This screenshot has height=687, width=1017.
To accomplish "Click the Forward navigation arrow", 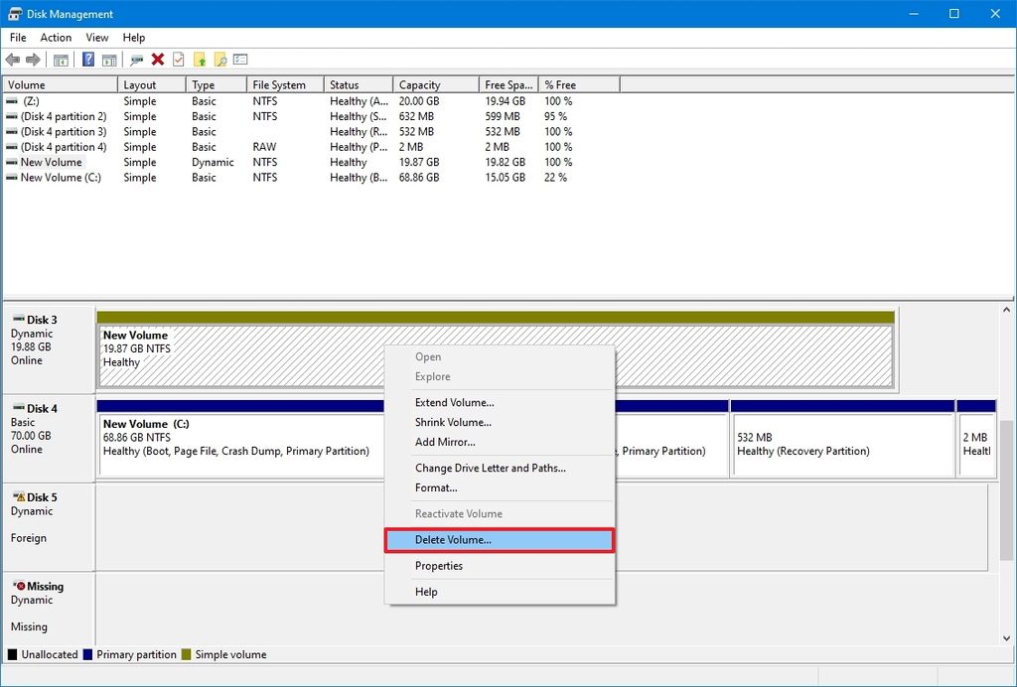I will tap(33, 59).
